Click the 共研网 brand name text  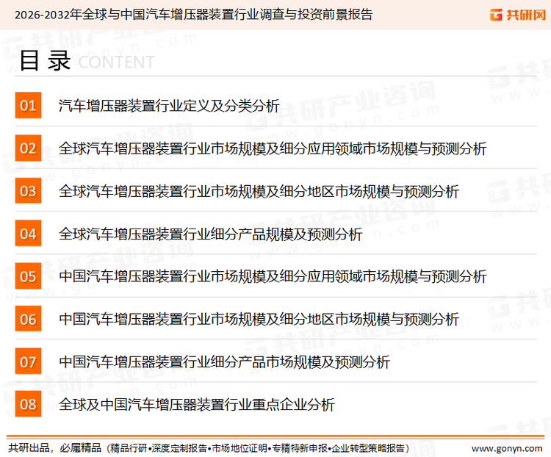point(526,15)
